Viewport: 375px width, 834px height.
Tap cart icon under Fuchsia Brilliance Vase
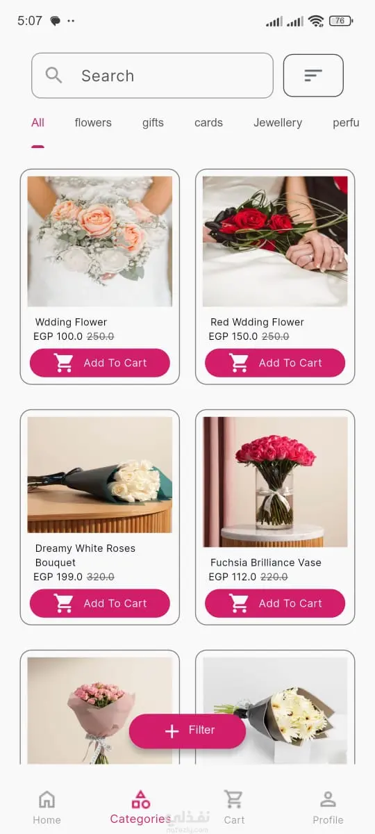click(x=239, y=603)
